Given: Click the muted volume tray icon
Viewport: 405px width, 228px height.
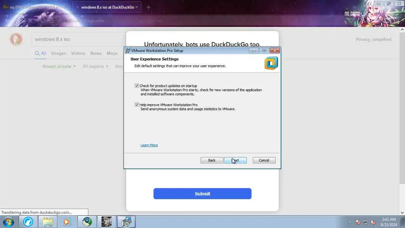Looking at the screenshot, I should [x=373, y=222].
